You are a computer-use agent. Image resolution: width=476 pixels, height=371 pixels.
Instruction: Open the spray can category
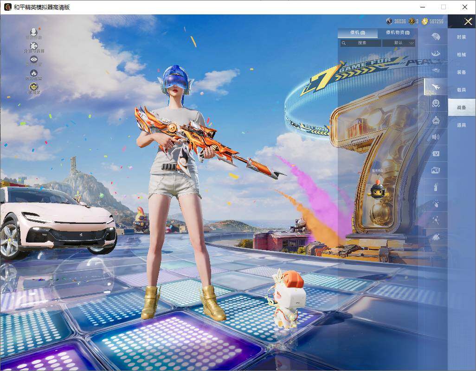(436, 187)
